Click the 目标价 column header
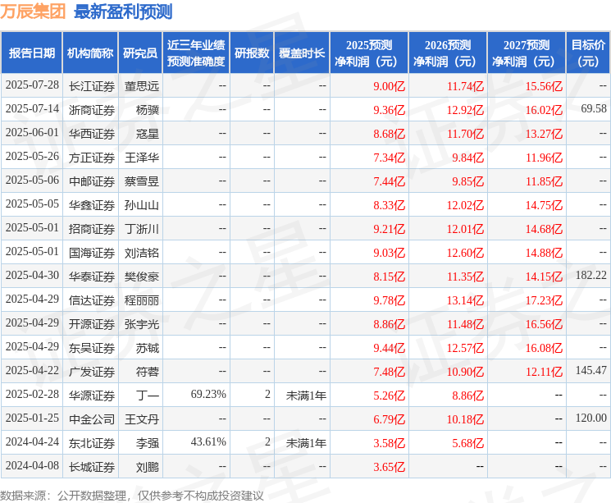611x503 pixels. [x=588, y=53]
